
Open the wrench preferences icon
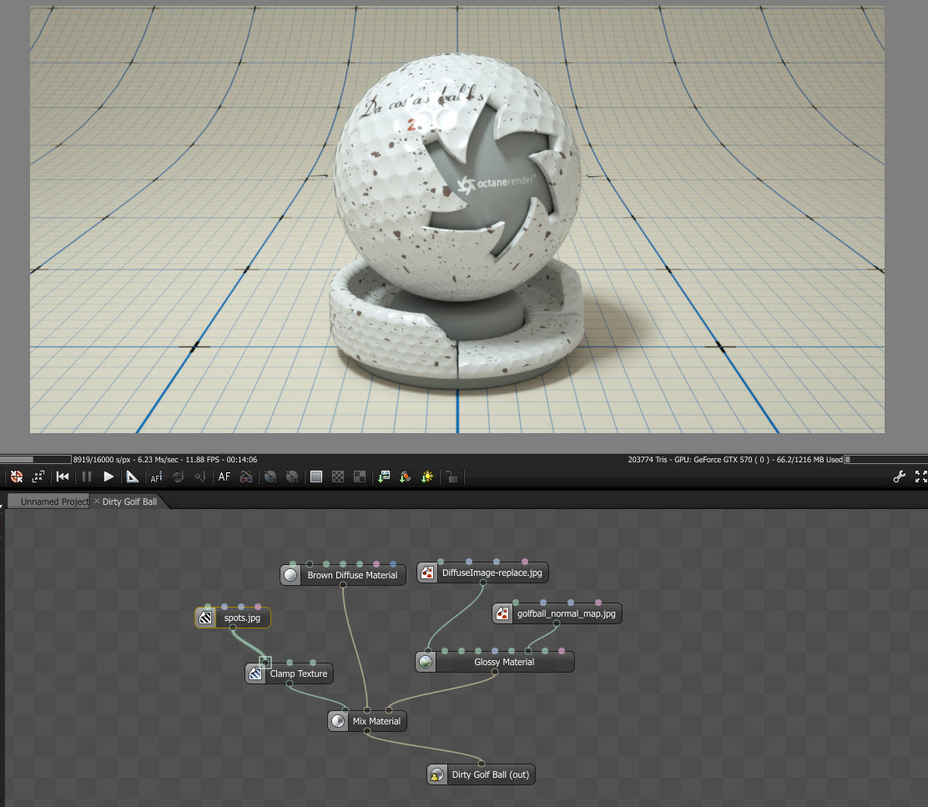point(900,477)
